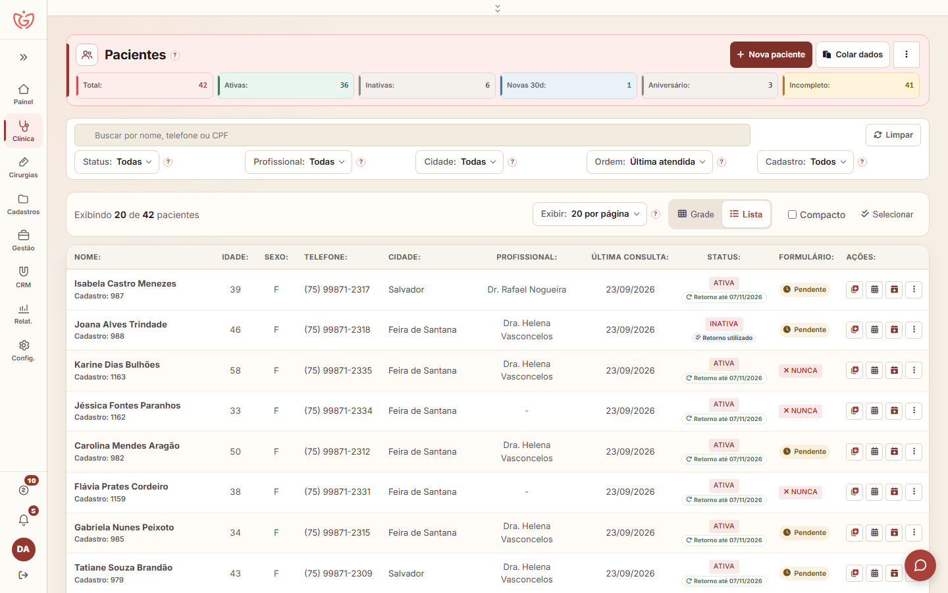Image resolution: width=948 pixels, height=593 pixels.
Task: Focus the patient search field
Action: (x=412, y=135)
